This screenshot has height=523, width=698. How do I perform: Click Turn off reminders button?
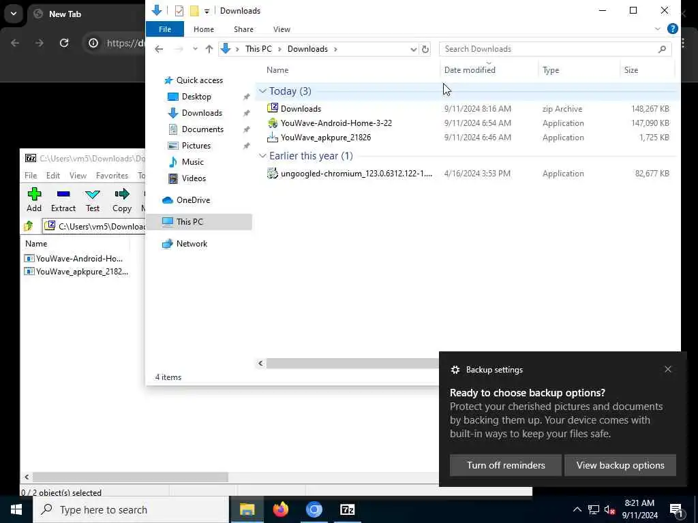506,465
